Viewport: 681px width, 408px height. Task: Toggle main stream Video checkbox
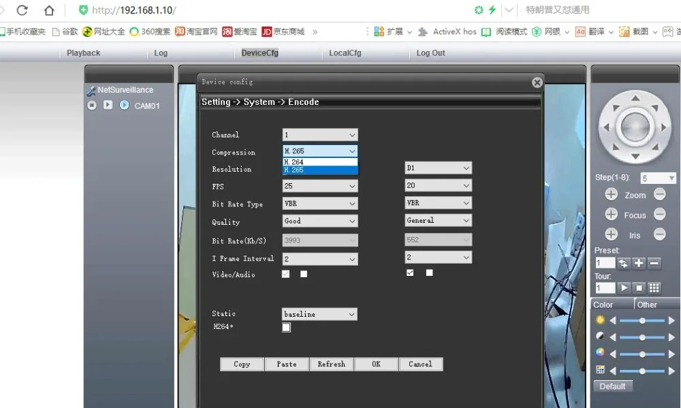(285, 274)
